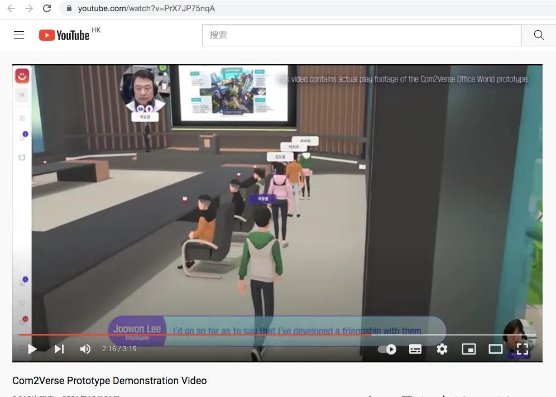Viewport: 556px width, 397px height.
Task: Turn on subtitles/closed captions
Action: click(x=415, y=350)
